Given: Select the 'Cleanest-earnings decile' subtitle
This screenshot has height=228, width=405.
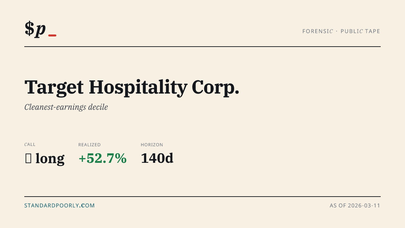Looking at the screenshot, I should click(x=66, y=107).
